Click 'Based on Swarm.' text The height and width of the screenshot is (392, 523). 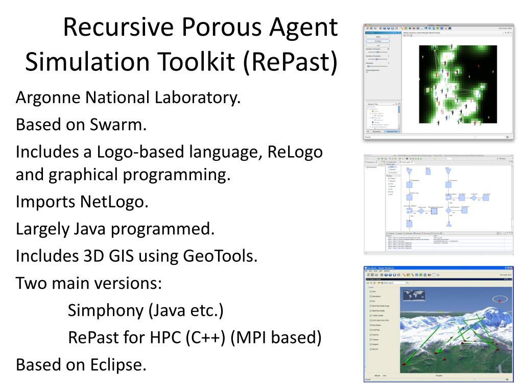click(x=81, y=125)
